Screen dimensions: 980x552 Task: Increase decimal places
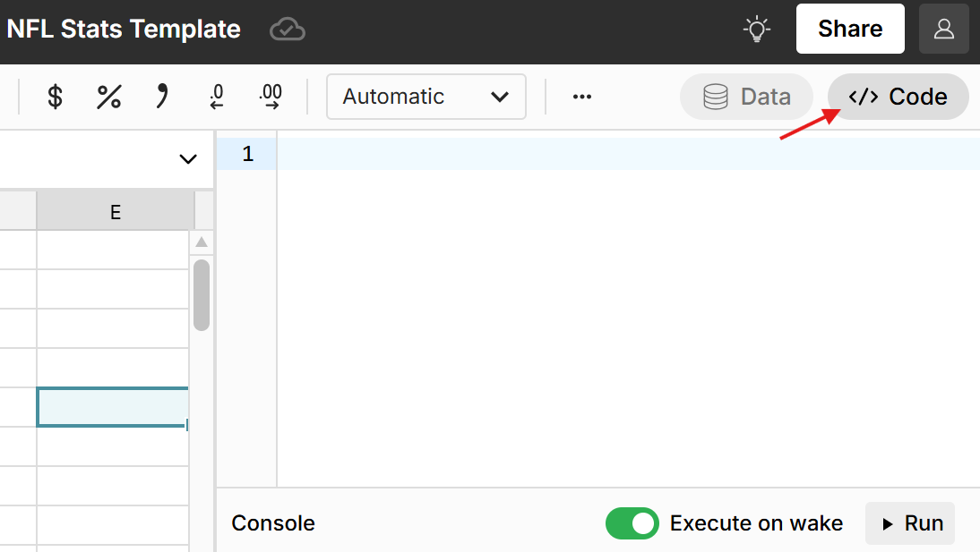[x=270, y=97]
